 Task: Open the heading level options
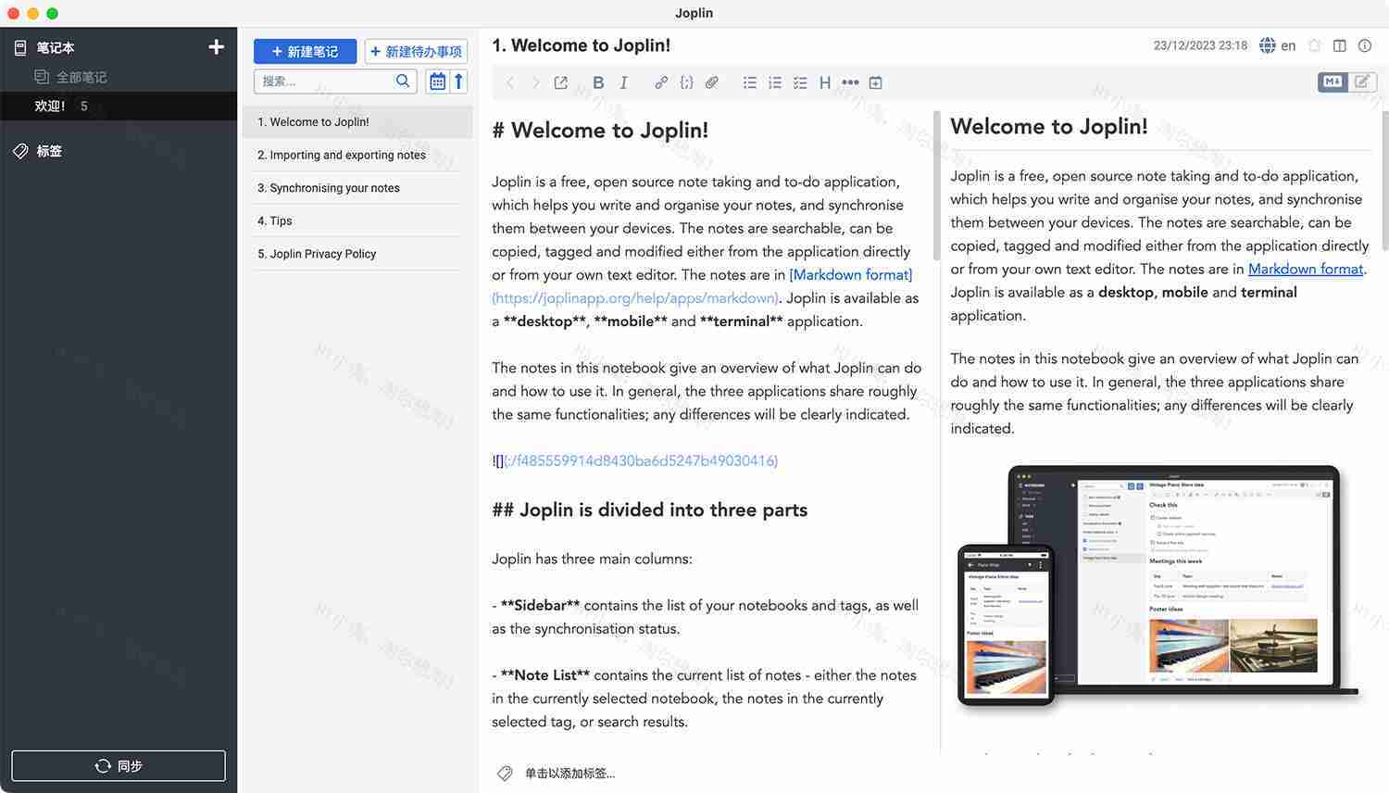(824, 82)
